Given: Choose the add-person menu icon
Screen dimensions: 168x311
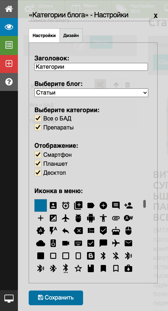Looking at the screenshot, I should click(x=129, y=206).
